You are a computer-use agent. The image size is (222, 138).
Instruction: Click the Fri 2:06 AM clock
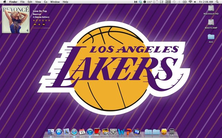(206, 2)
